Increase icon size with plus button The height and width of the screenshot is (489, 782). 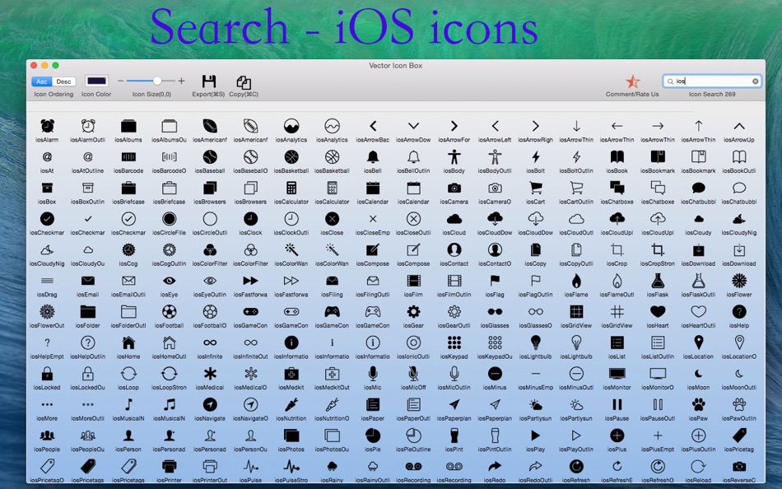click(x=182, y=81)
